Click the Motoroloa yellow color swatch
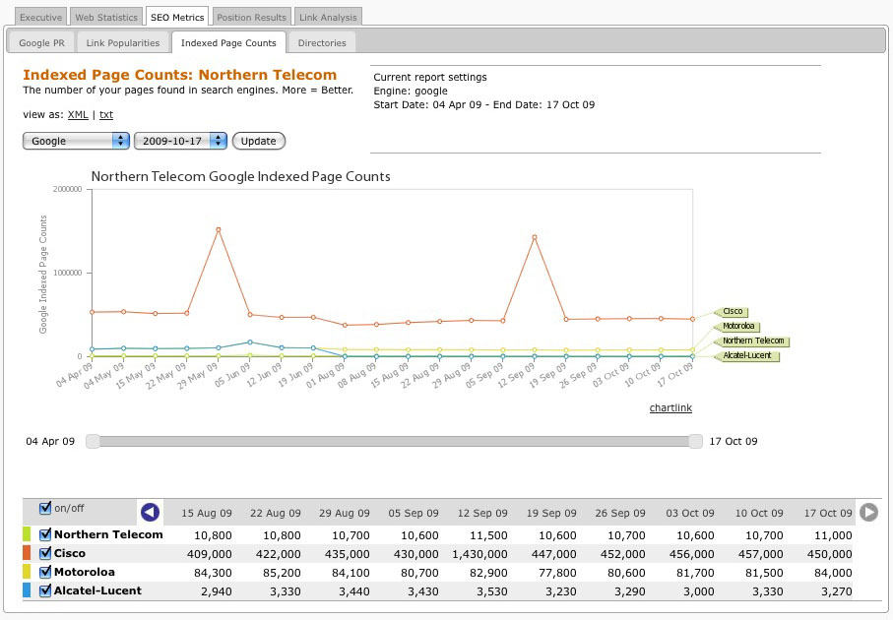This screenshot has height=620, width=893. coord(27,572)
